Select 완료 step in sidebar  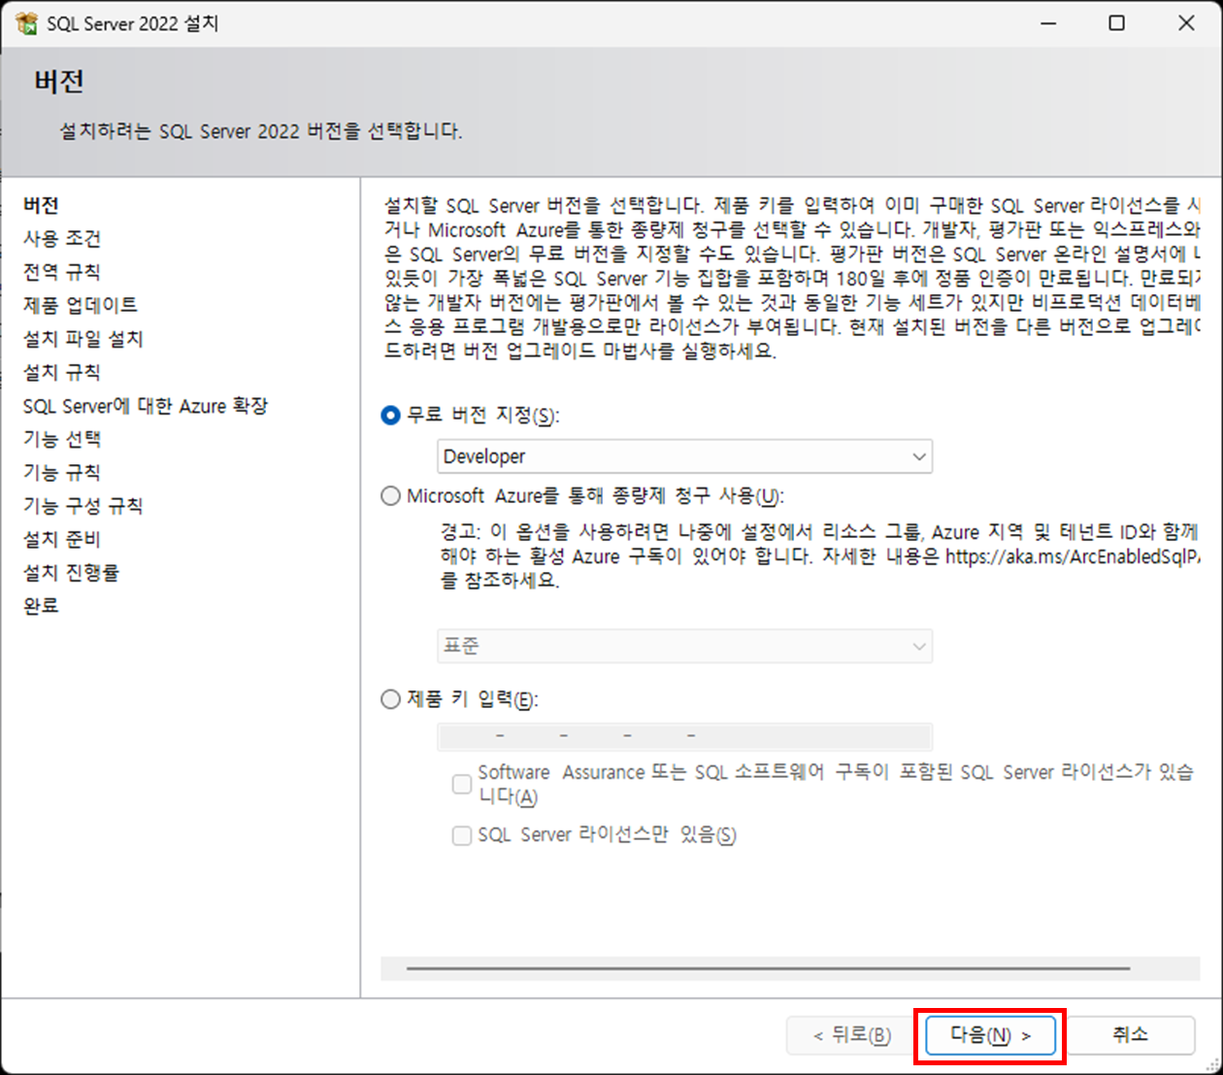(41, 606)
